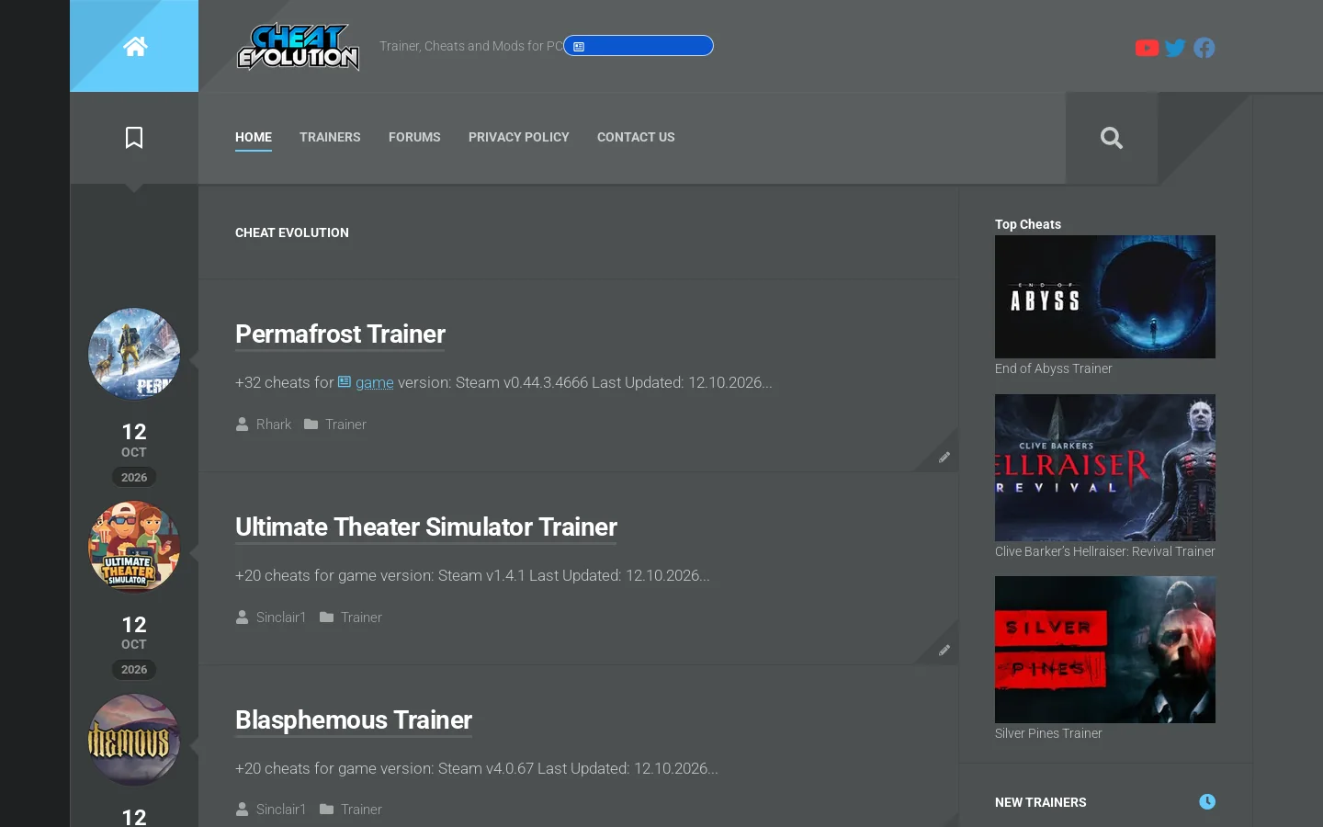This screenshot has width=1323, height=827.
Task: Open the Permafrost Trainer post title
Action: pos(340,334)
